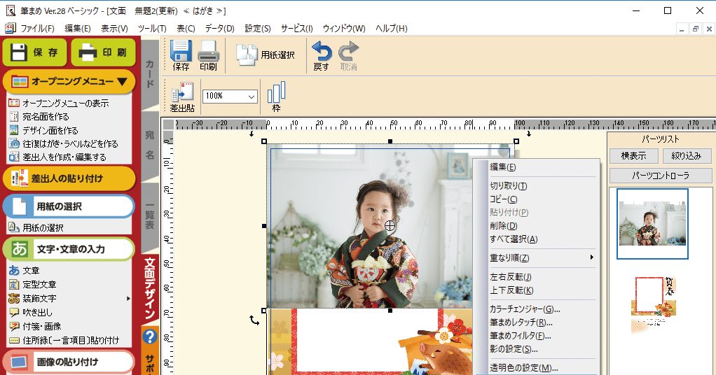Click the 画像の貼り付け button
716x375 pixels.
click(x=69, y=362)
